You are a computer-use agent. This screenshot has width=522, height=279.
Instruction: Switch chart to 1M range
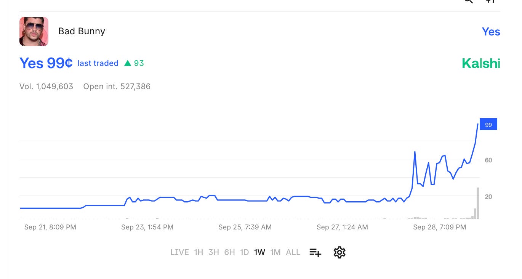click(x=275, y=252)
